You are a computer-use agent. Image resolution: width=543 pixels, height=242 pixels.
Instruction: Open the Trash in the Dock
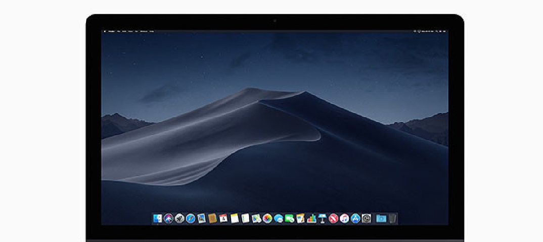(x=392, y=218)
